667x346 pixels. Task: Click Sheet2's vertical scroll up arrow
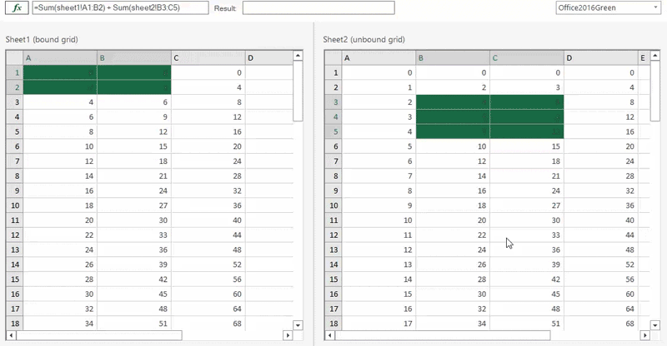click(655, 56)
